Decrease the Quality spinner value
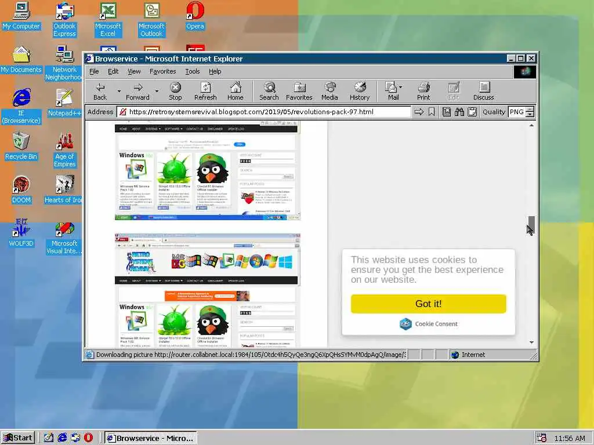The image size is (594, 445). tap(530, 115)
